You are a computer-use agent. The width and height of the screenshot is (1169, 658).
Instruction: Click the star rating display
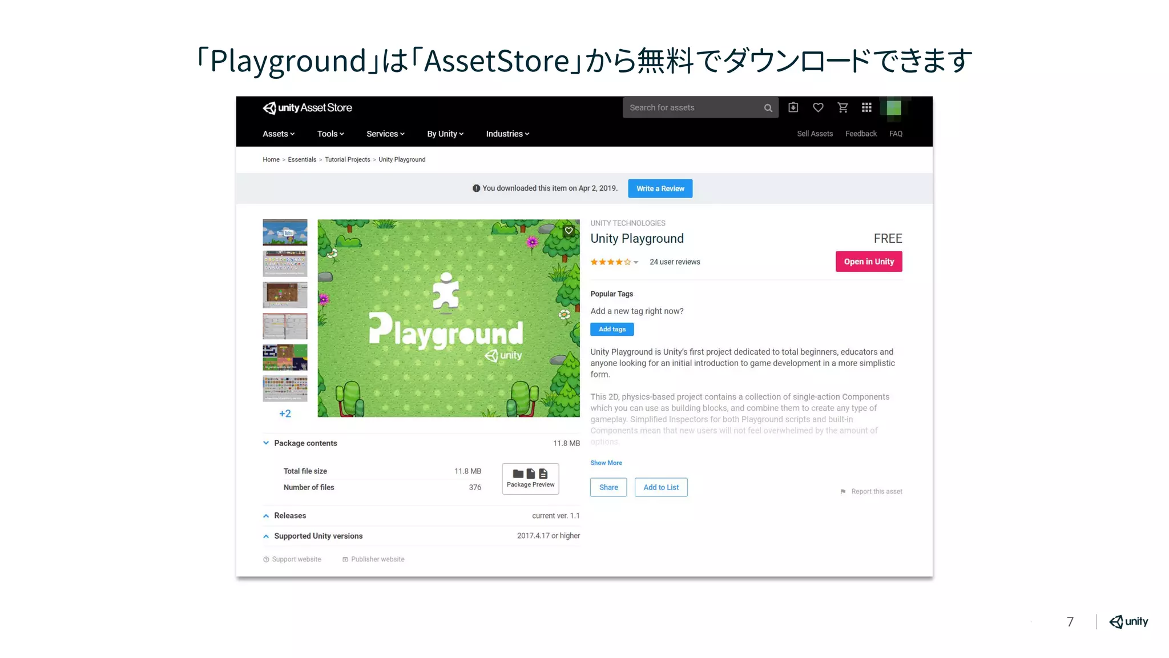tap(610, 262)
